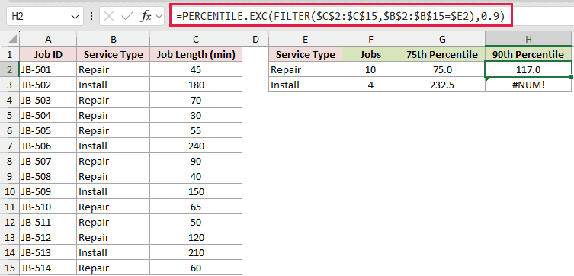
Task: Click the 75.0 percentile cell
Action: [x=442, y=69]
